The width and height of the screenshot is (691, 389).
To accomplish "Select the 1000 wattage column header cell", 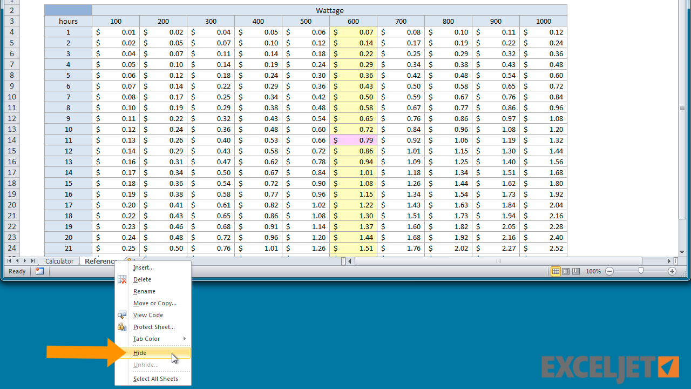I will (x=543, y=21).
